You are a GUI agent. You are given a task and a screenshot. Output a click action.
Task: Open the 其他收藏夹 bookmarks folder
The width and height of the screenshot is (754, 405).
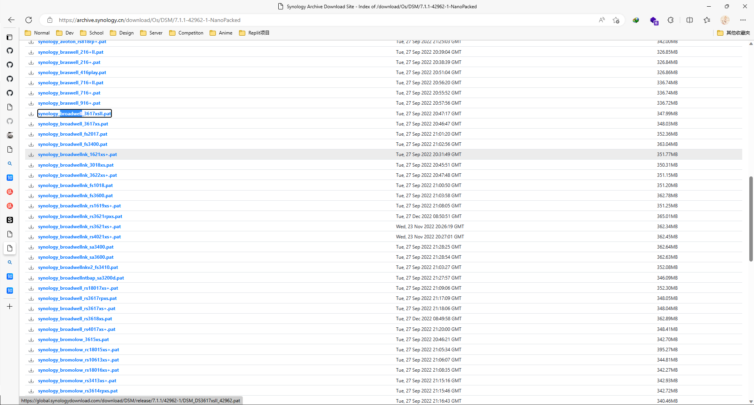[733, 33]
